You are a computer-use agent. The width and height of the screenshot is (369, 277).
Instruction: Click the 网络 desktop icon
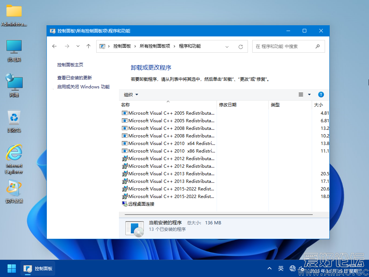(14, 82)
